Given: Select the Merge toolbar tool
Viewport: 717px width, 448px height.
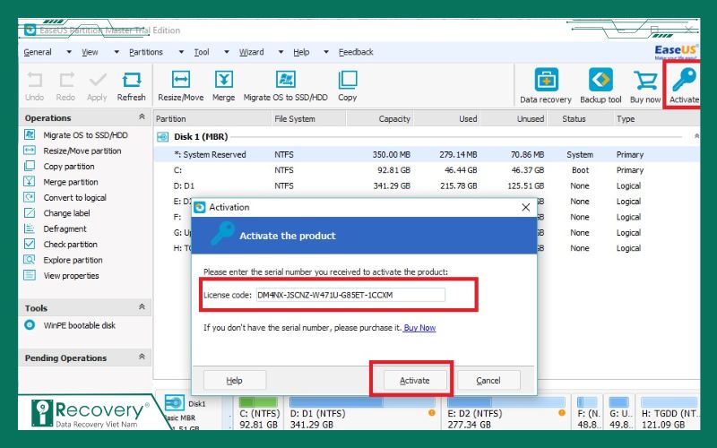Looking at the screenshot, I should tap(223, 86).
